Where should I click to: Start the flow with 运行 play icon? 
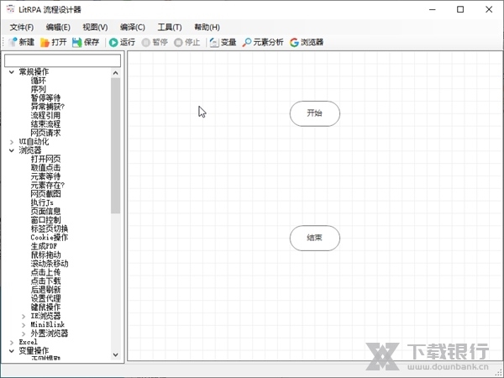pyautogui.click(x=113, y=42)
